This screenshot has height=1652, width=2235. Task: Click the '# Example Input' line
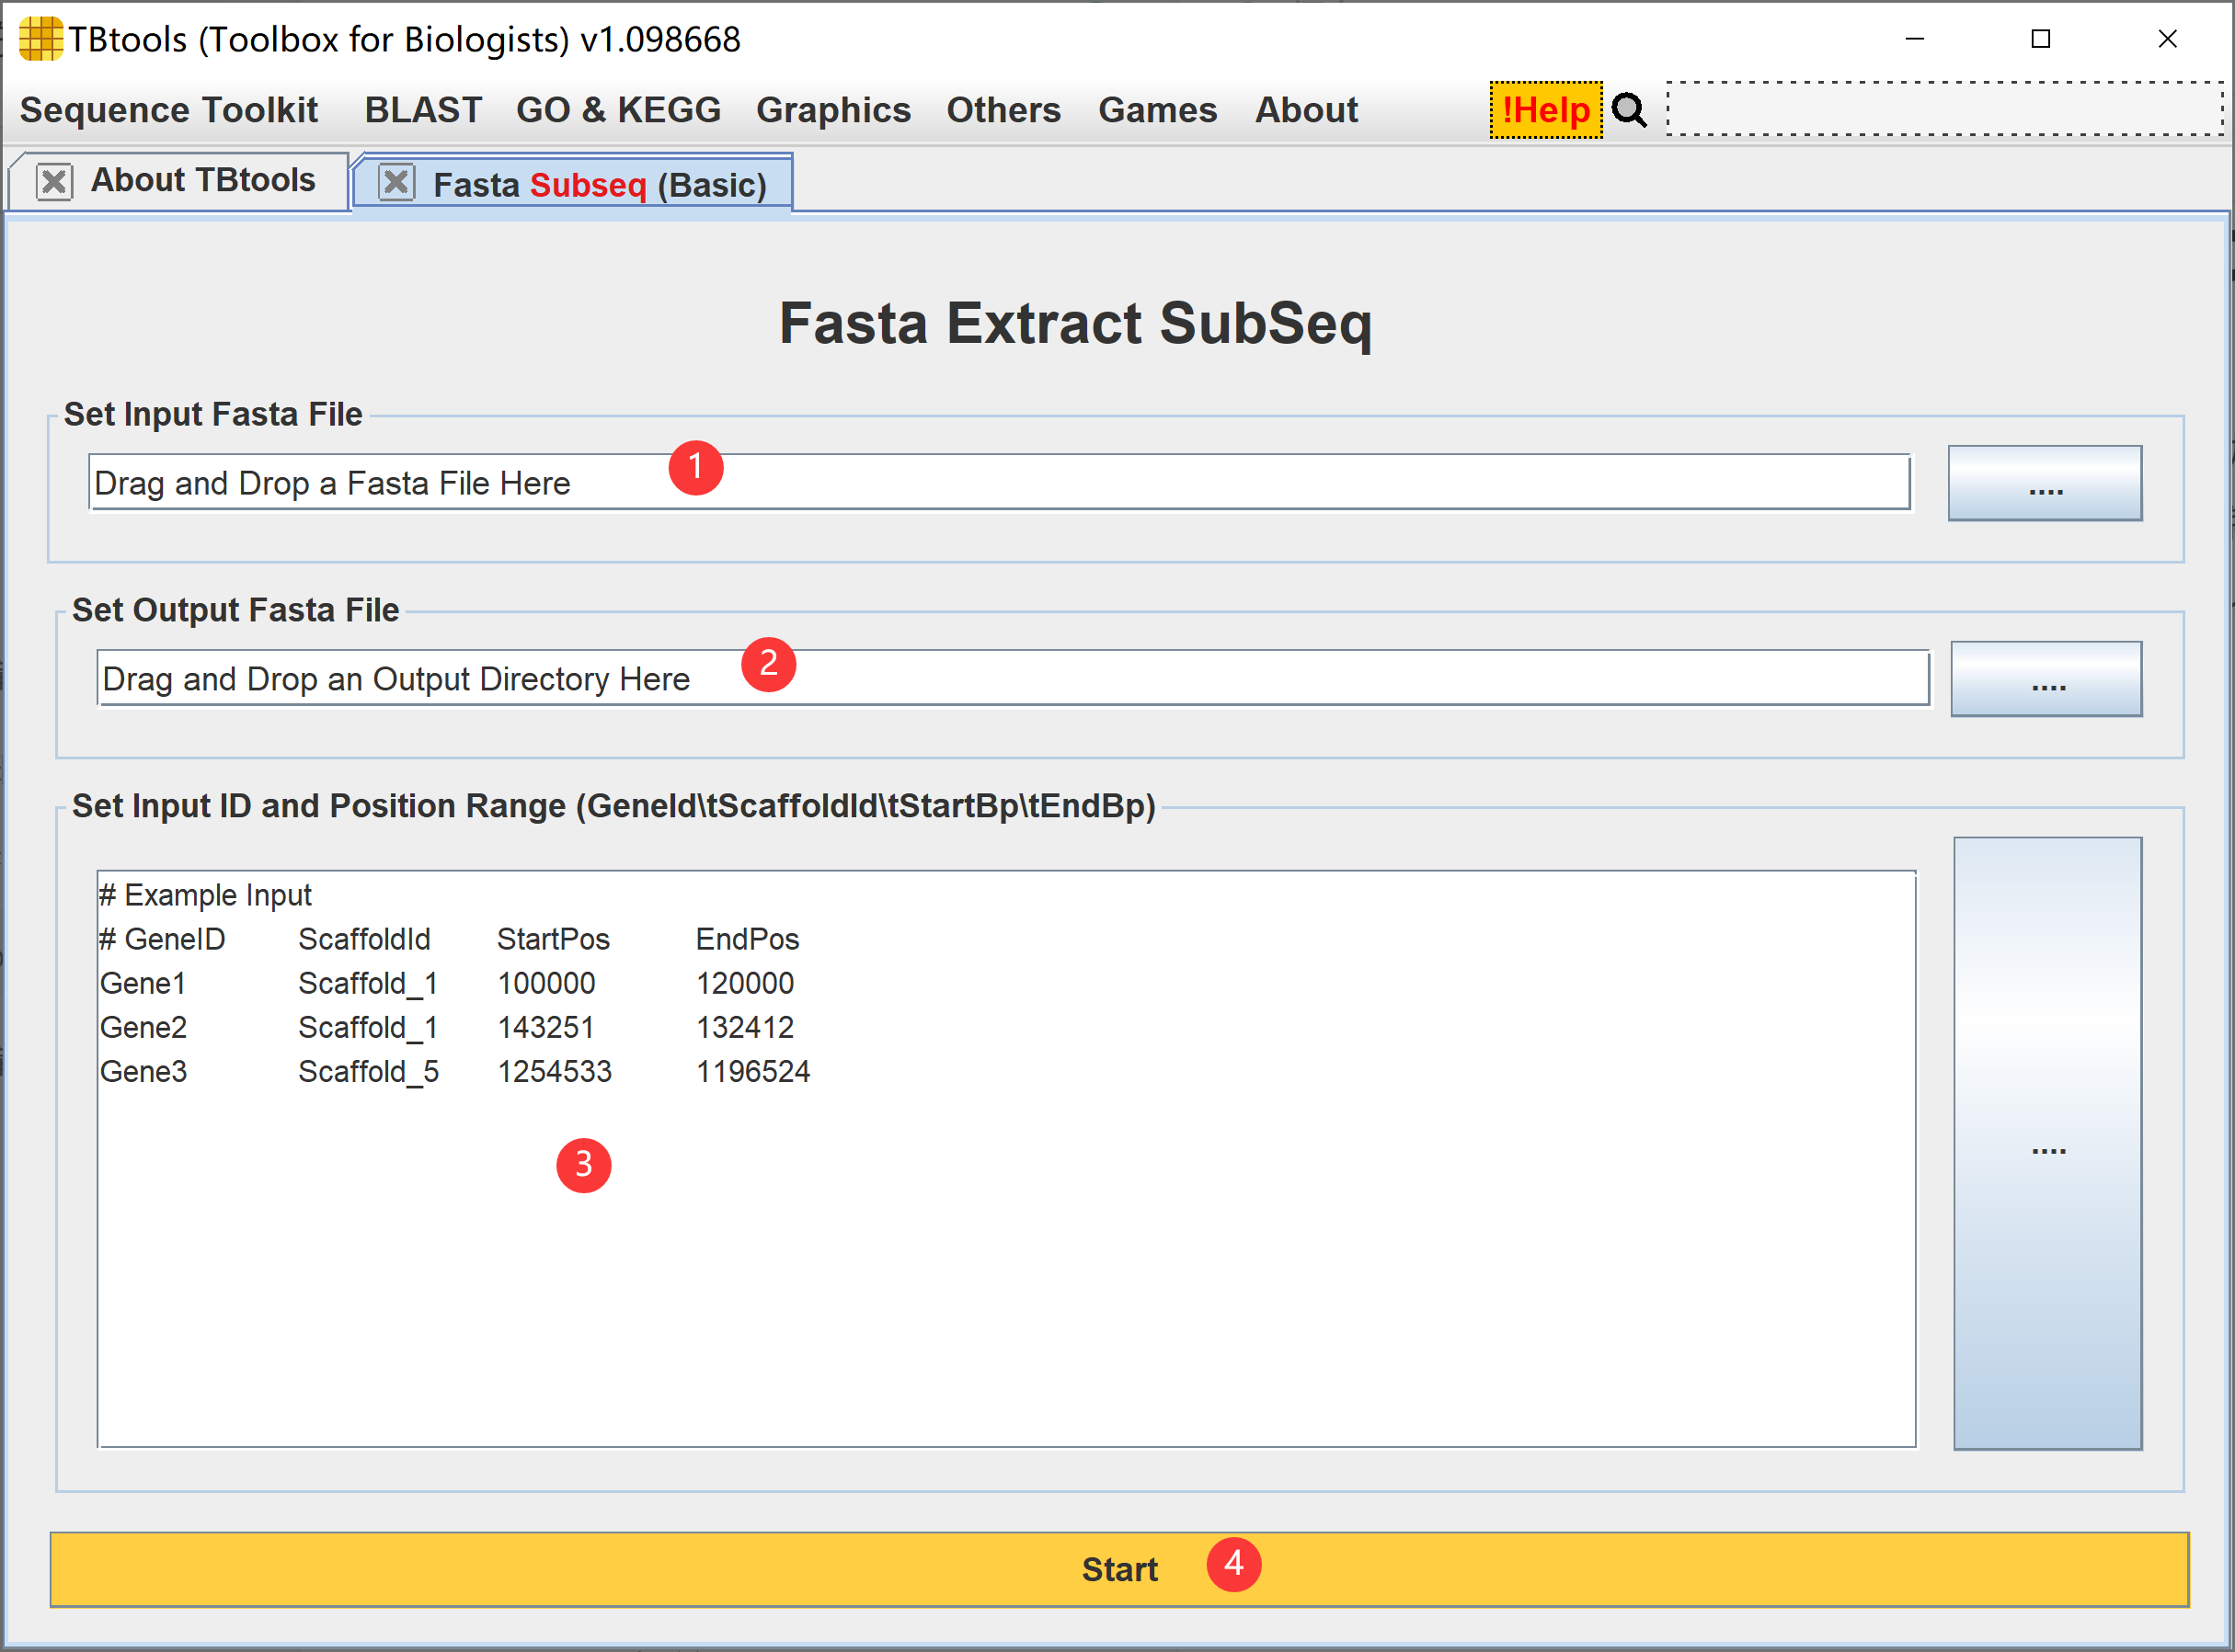[205, 895]
